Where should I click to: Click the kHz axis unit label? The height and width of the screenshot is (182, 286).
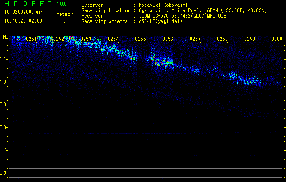tap(4, 37)
